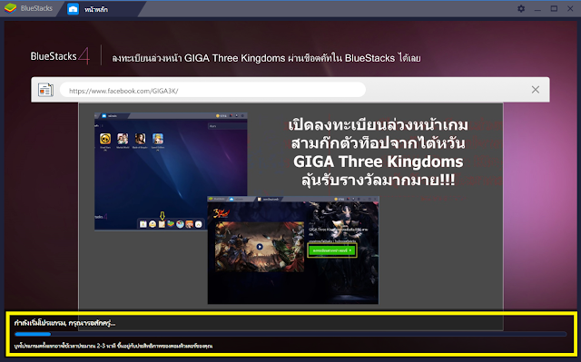Maximize the BlueStacks window

[x=554, y=8]
